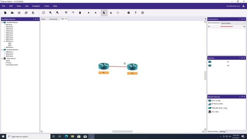Click the zoom in magnifier icon
247x139 pixels.
click(x=51, y=13)
